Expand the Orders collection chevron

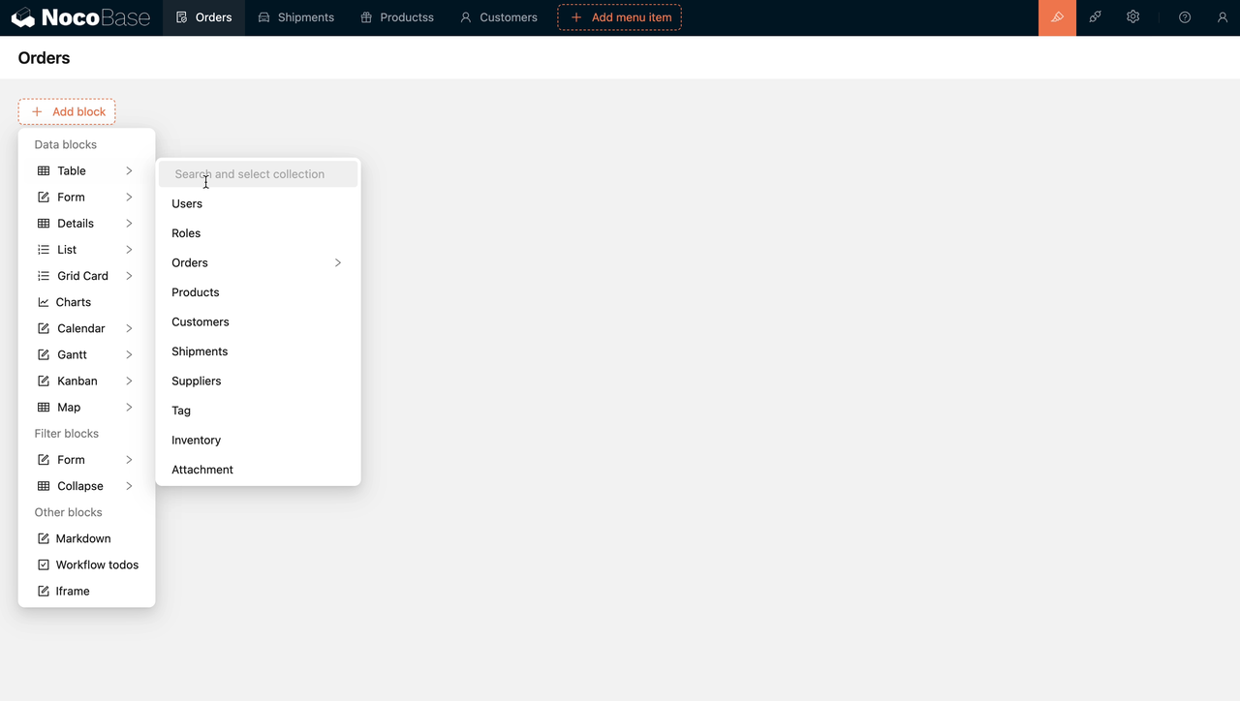pyautogui.click(x=338, y=262)
